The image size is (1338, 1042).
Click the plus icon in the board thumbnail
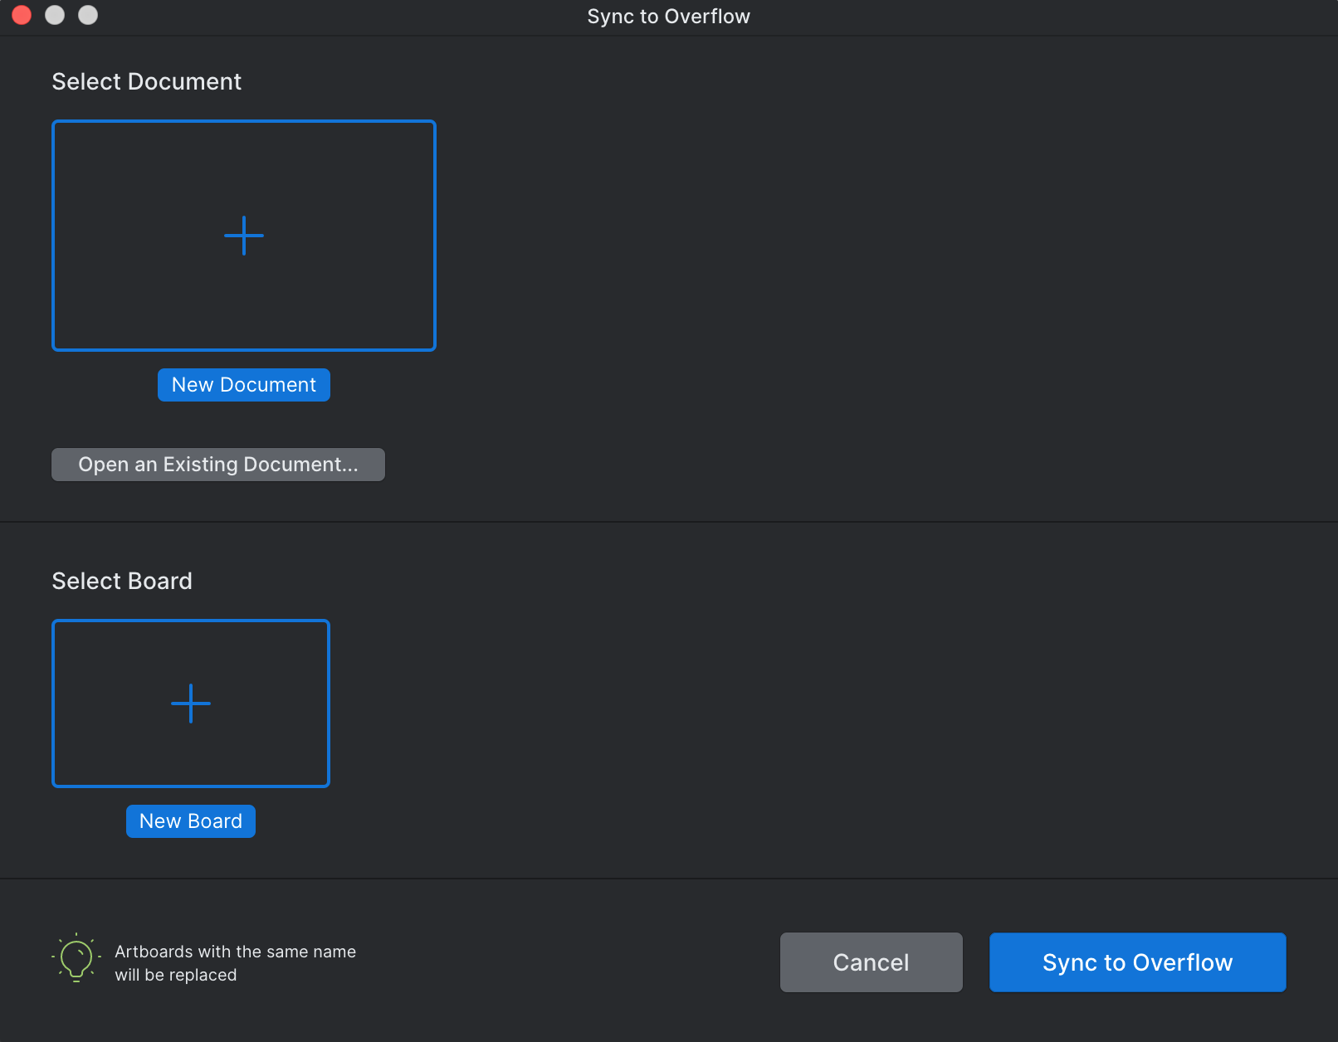click(191, 704)
